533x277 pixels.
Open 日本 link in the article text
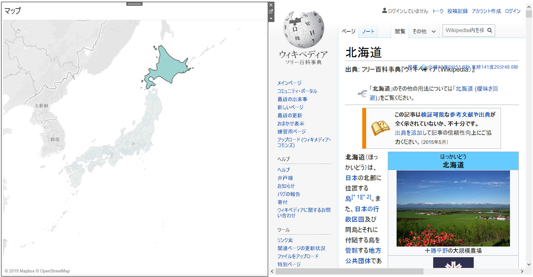coord(352,178)
